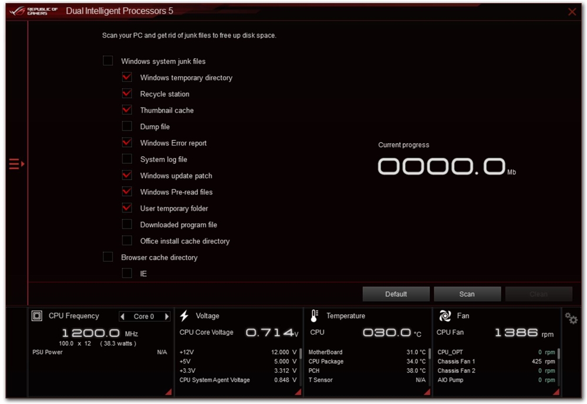Image resolution: width=587 pixels, height=404 pixels.
Task: Expand the Voltage panel corner triangle
Action: 298,392
